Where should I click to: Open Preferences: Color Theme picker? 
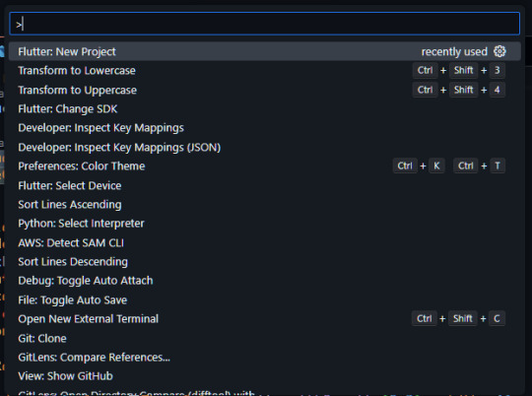(265, 166)
